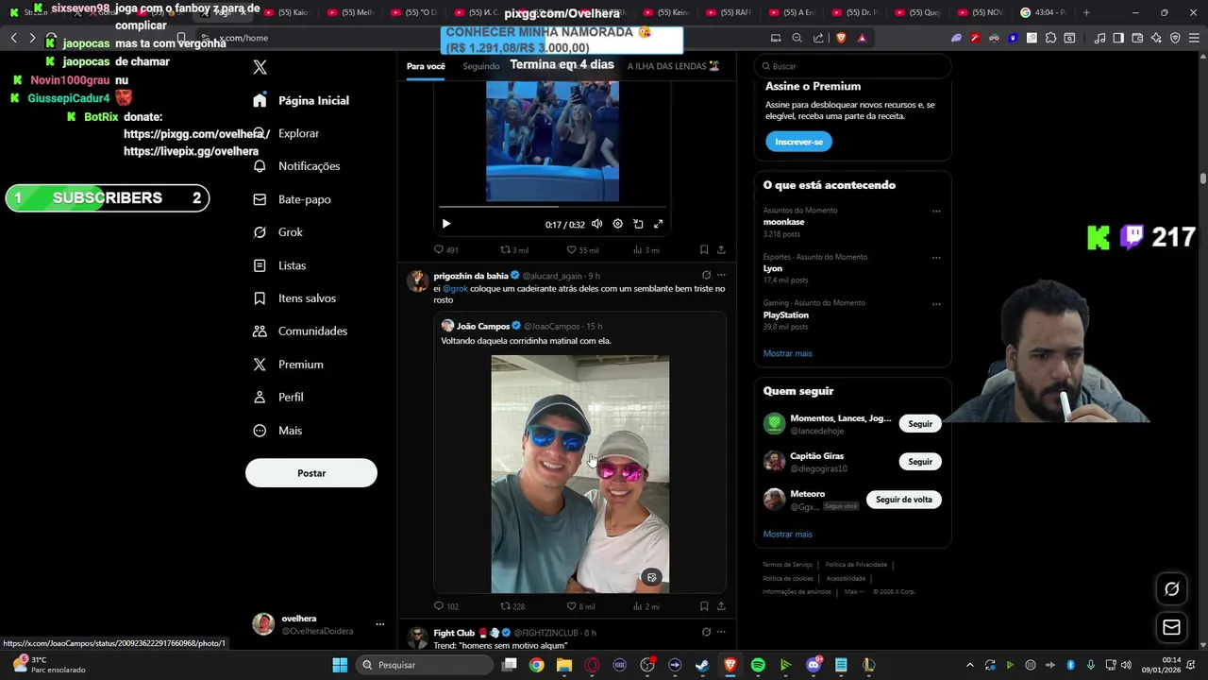This screenshot has height=680, width=1208.
Task: Open the browser extensions puzzle icon
Action: [x=1050, y=38]
